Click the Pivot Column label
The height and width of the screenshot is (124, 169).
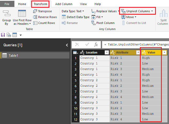point(105,23)
